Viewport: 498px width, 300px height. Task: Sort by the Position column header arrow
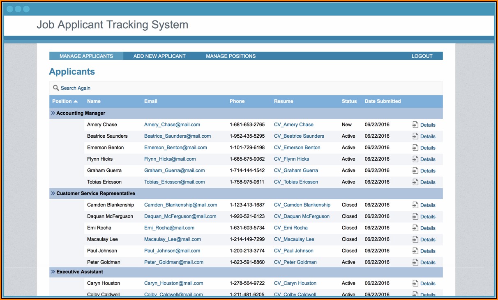click(x=76, y=101)
